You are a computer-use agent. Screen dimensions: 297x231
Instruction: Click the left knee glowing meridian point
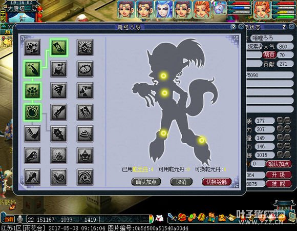(x=163, y=133)
